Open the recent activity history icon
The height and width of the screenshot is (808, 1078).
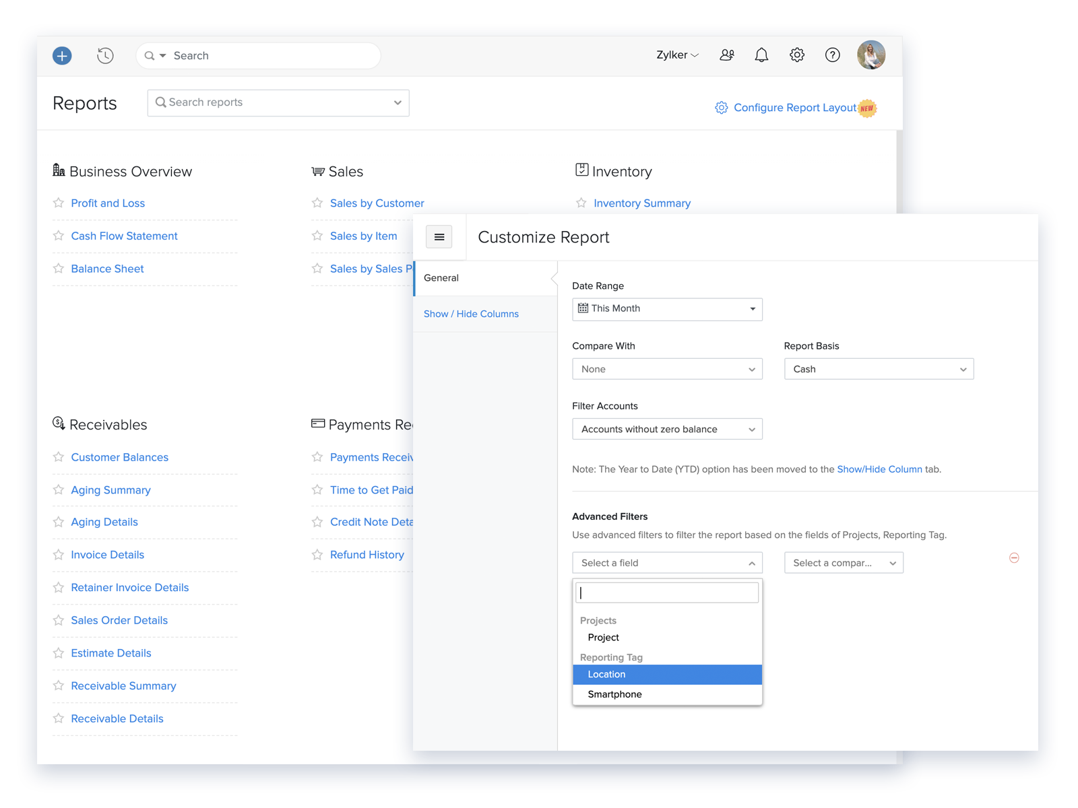click(x=105, y=56)
